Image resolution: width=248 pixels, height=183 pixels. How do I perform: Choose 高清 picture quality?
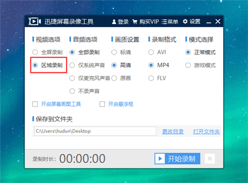[121, 65]
